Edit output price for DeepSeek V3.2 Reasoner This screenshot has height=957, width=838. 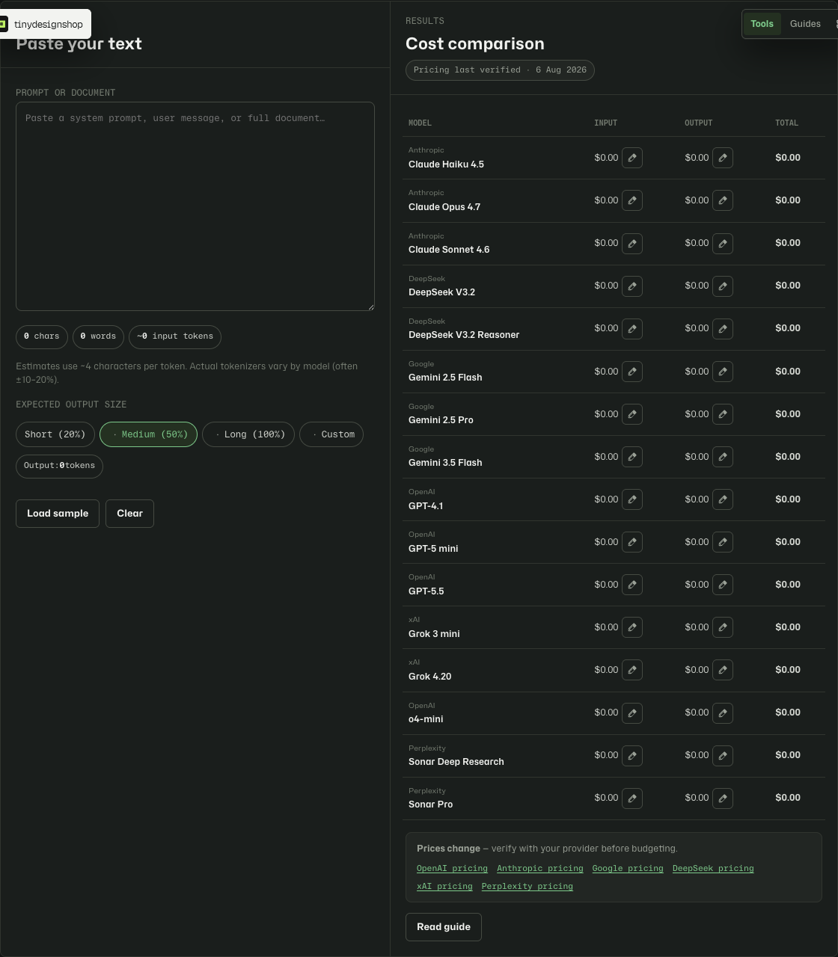(x=723, y=328)
